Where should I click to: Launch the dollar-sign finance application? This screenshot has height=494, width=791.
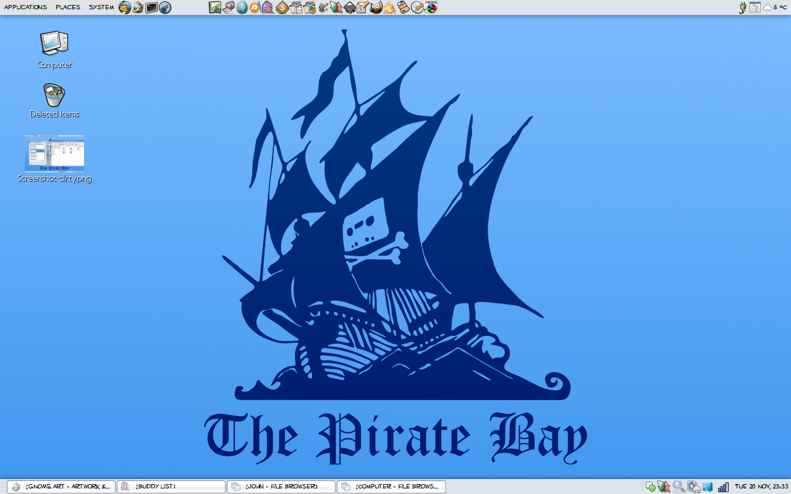282,7
